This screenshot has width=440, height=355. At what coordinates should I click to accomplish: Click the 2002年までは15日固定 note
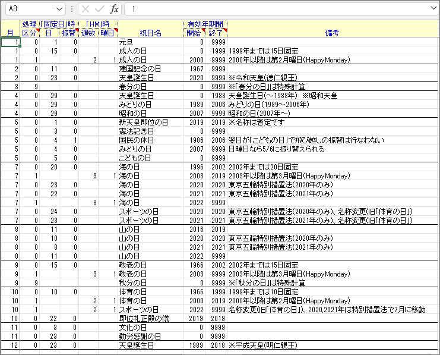point(264,265)
